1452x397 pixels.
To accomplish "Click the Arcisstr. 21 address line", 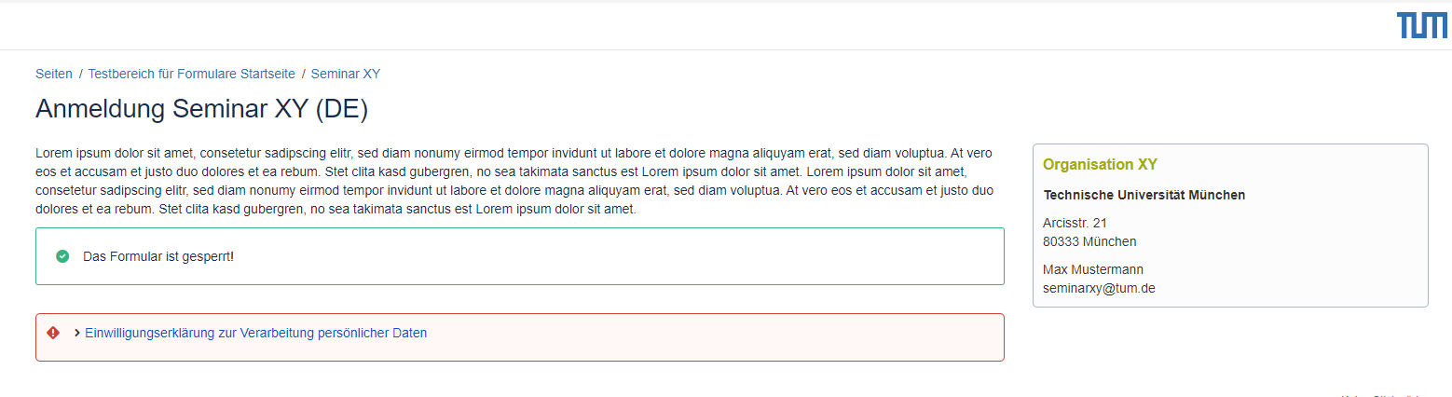I will click(x=1075, y=223).
